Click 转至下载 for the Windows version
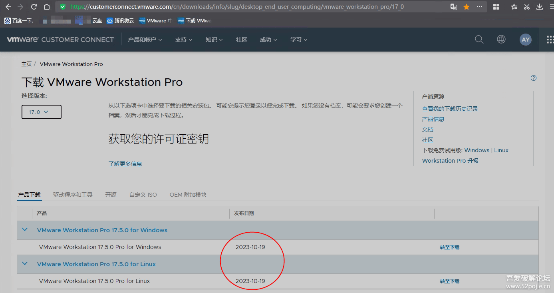Screen dimensions: 554x293 [x=449, y=247]
